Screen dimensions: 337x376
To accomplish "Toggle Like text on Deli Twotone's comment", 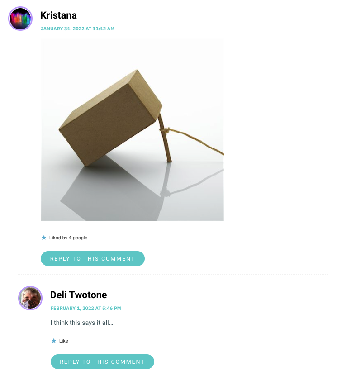I will pyautogui.click(x=63, y=341).
